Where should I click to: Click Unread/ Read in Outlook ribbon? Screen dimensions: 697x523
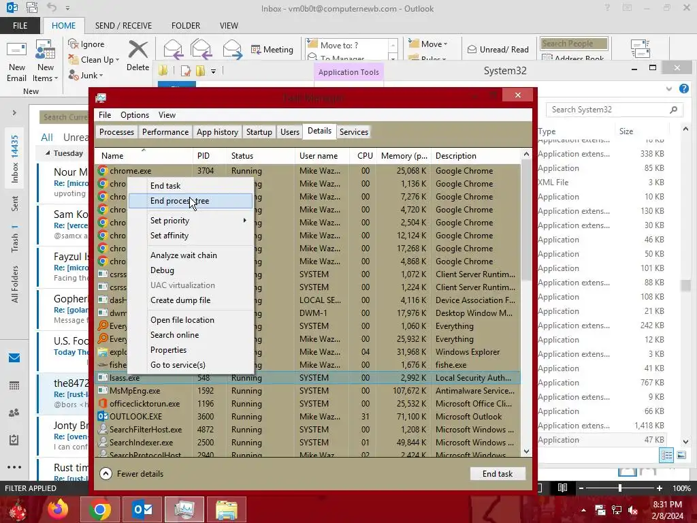(x=498, y=49)
